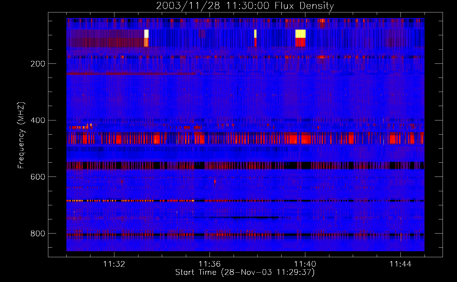This screenshot has height=282, width=457.
Task: Click the small red spot near 620 MHz at 11:36
Action: (x=215, y=181)
